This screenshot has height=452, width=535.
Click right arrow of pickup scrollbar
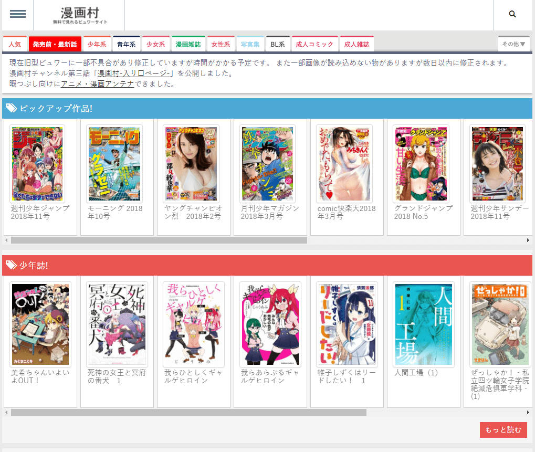pyautogui.click(x=528, y=240)
